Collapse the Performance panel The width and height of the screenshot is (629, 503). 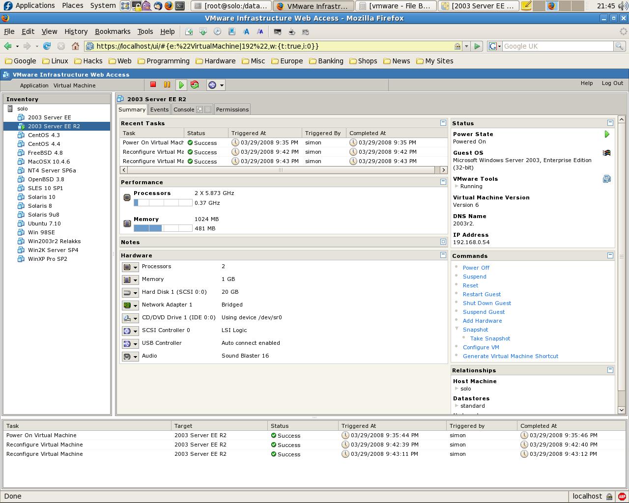443,182
